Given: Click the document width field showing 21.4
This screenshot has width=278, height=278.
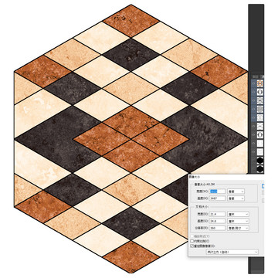Looking at the screenshot, I should 217,214.
